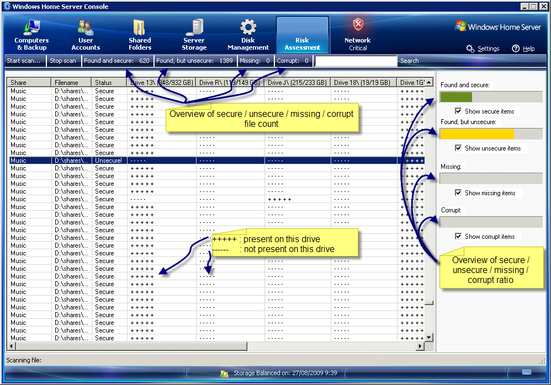
Task: Maximize the Windows Home Server Console window
Action: pos(533,6)
